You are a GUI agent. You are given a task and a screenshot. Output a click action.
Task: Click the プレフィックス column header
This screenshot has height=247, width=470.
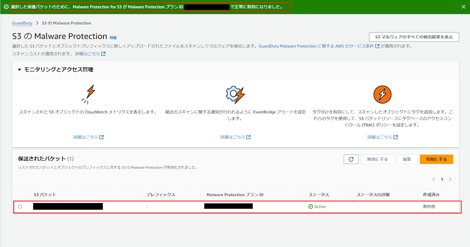tap(161, 195)
